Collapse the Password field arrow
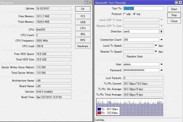 [x=162, y=70]
